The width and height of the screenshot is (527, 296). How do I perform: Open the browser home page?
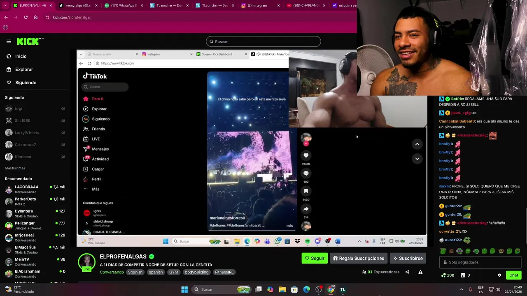pos(35,17)
